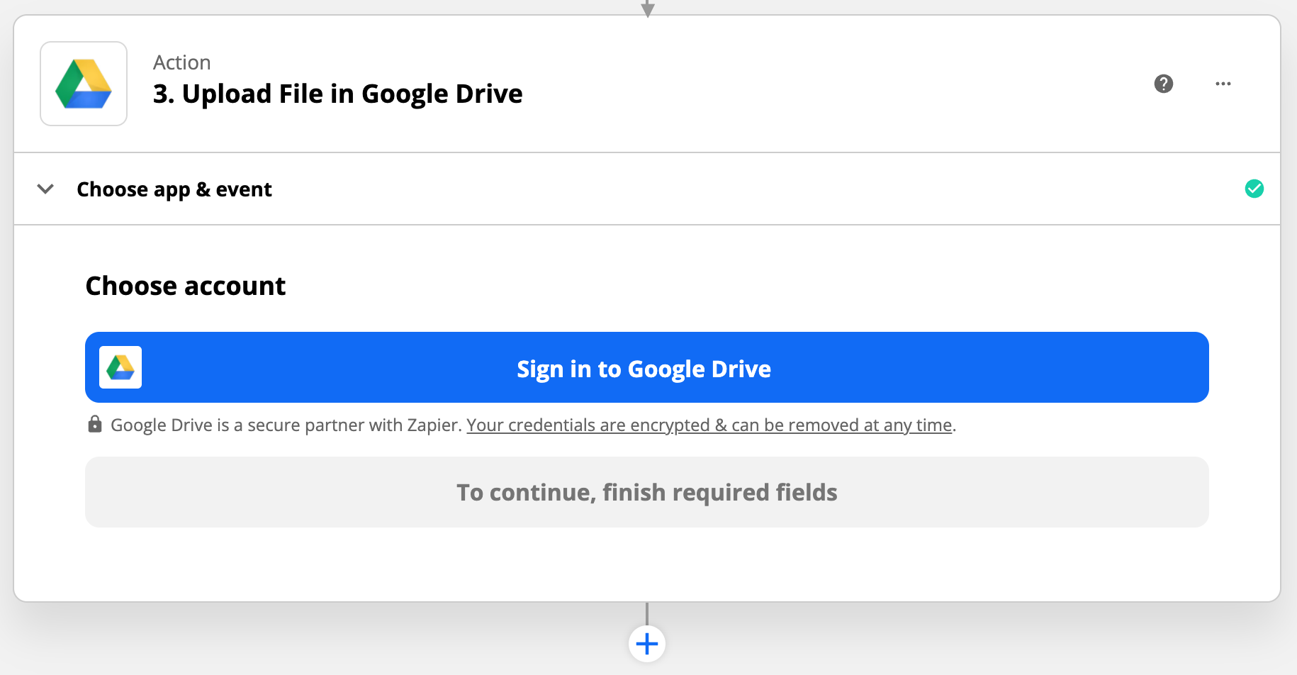This screenshot has width=1297, height=675.
Task: Open the help question mark icon
Action: tap(1163, 84)
